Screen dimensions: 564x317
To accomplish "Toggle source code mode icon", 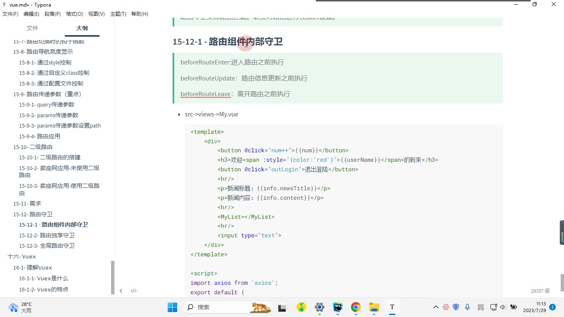I will tap(133, 291).
